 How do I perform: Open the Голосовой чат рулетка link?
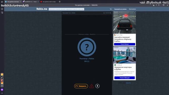(x=120, y=9)
